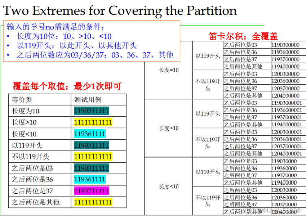
Task: Click the '长度=10' cell in the Cartesian table
Action: 169,70
